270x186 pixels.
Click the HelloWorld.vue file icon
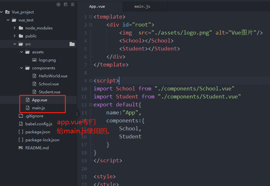34,76
